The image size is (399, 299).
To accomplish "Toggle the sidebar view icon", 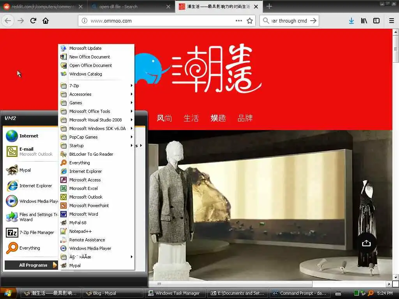I will pyautogui.click(x=376, y=21).
